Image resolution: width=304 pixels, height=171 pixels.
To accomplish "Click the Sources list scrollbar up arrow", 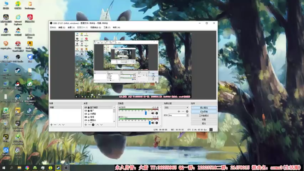I will [x=114, y=107].
